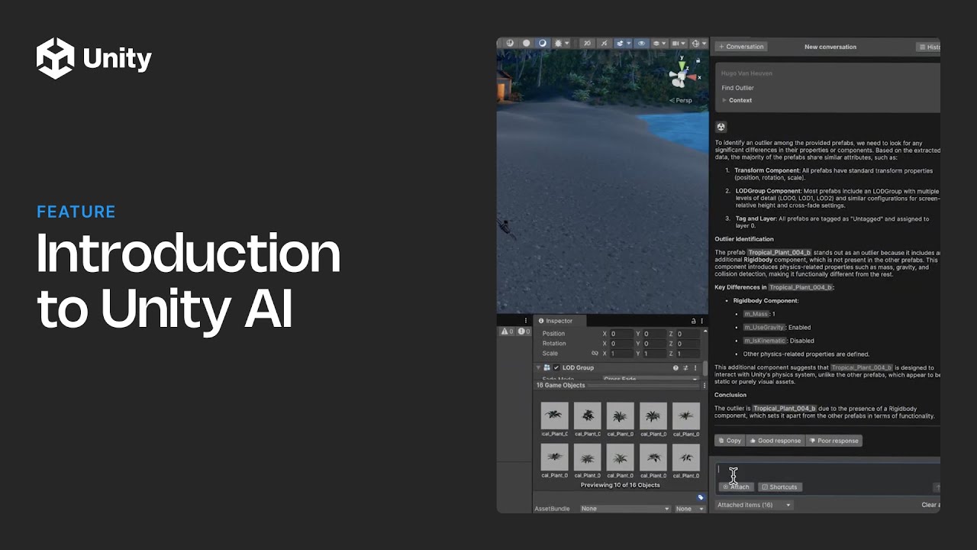Toggle the 2D view mode icon
The image size is (977, 550).
(x=588, y=44)
